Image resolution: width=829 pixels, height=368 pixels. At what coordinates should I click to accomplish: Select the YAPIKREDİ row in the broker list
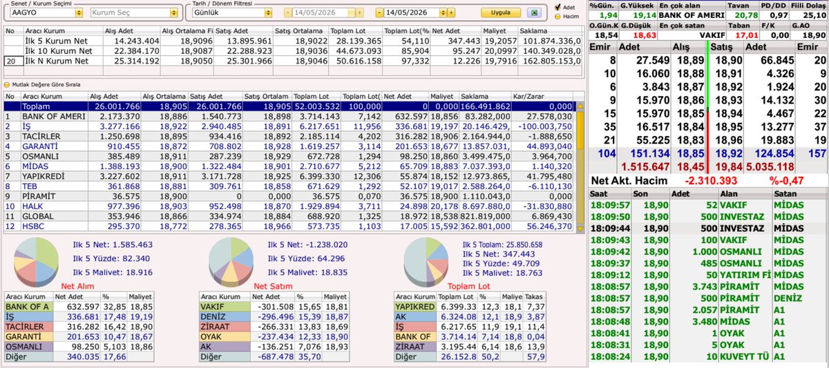tap(289, 176)
